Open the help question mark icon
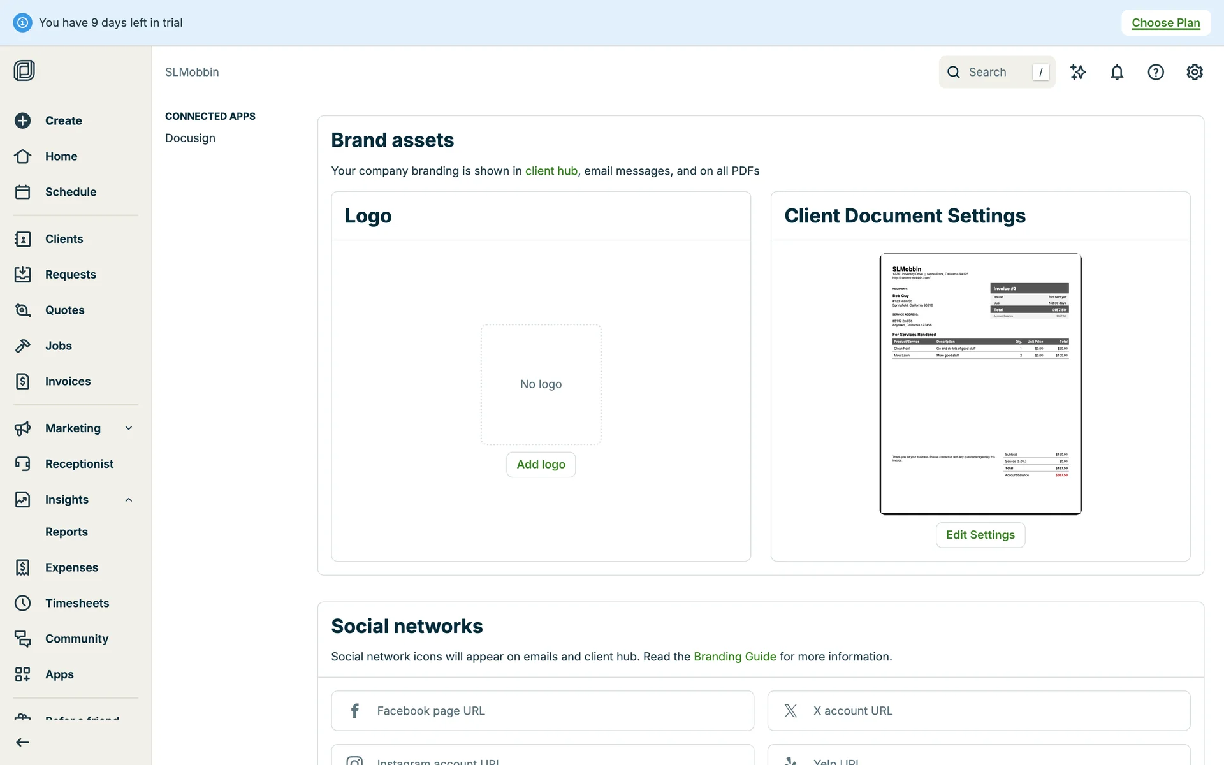This screenshot has height=765, width=1224. 1156,72
